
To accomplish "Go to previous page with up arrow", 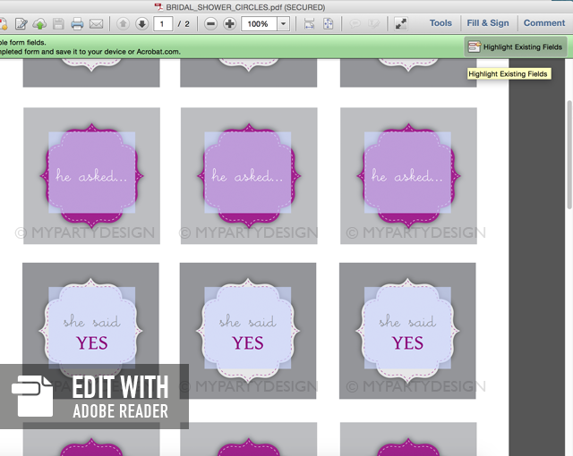I will [x=124, y=23].
